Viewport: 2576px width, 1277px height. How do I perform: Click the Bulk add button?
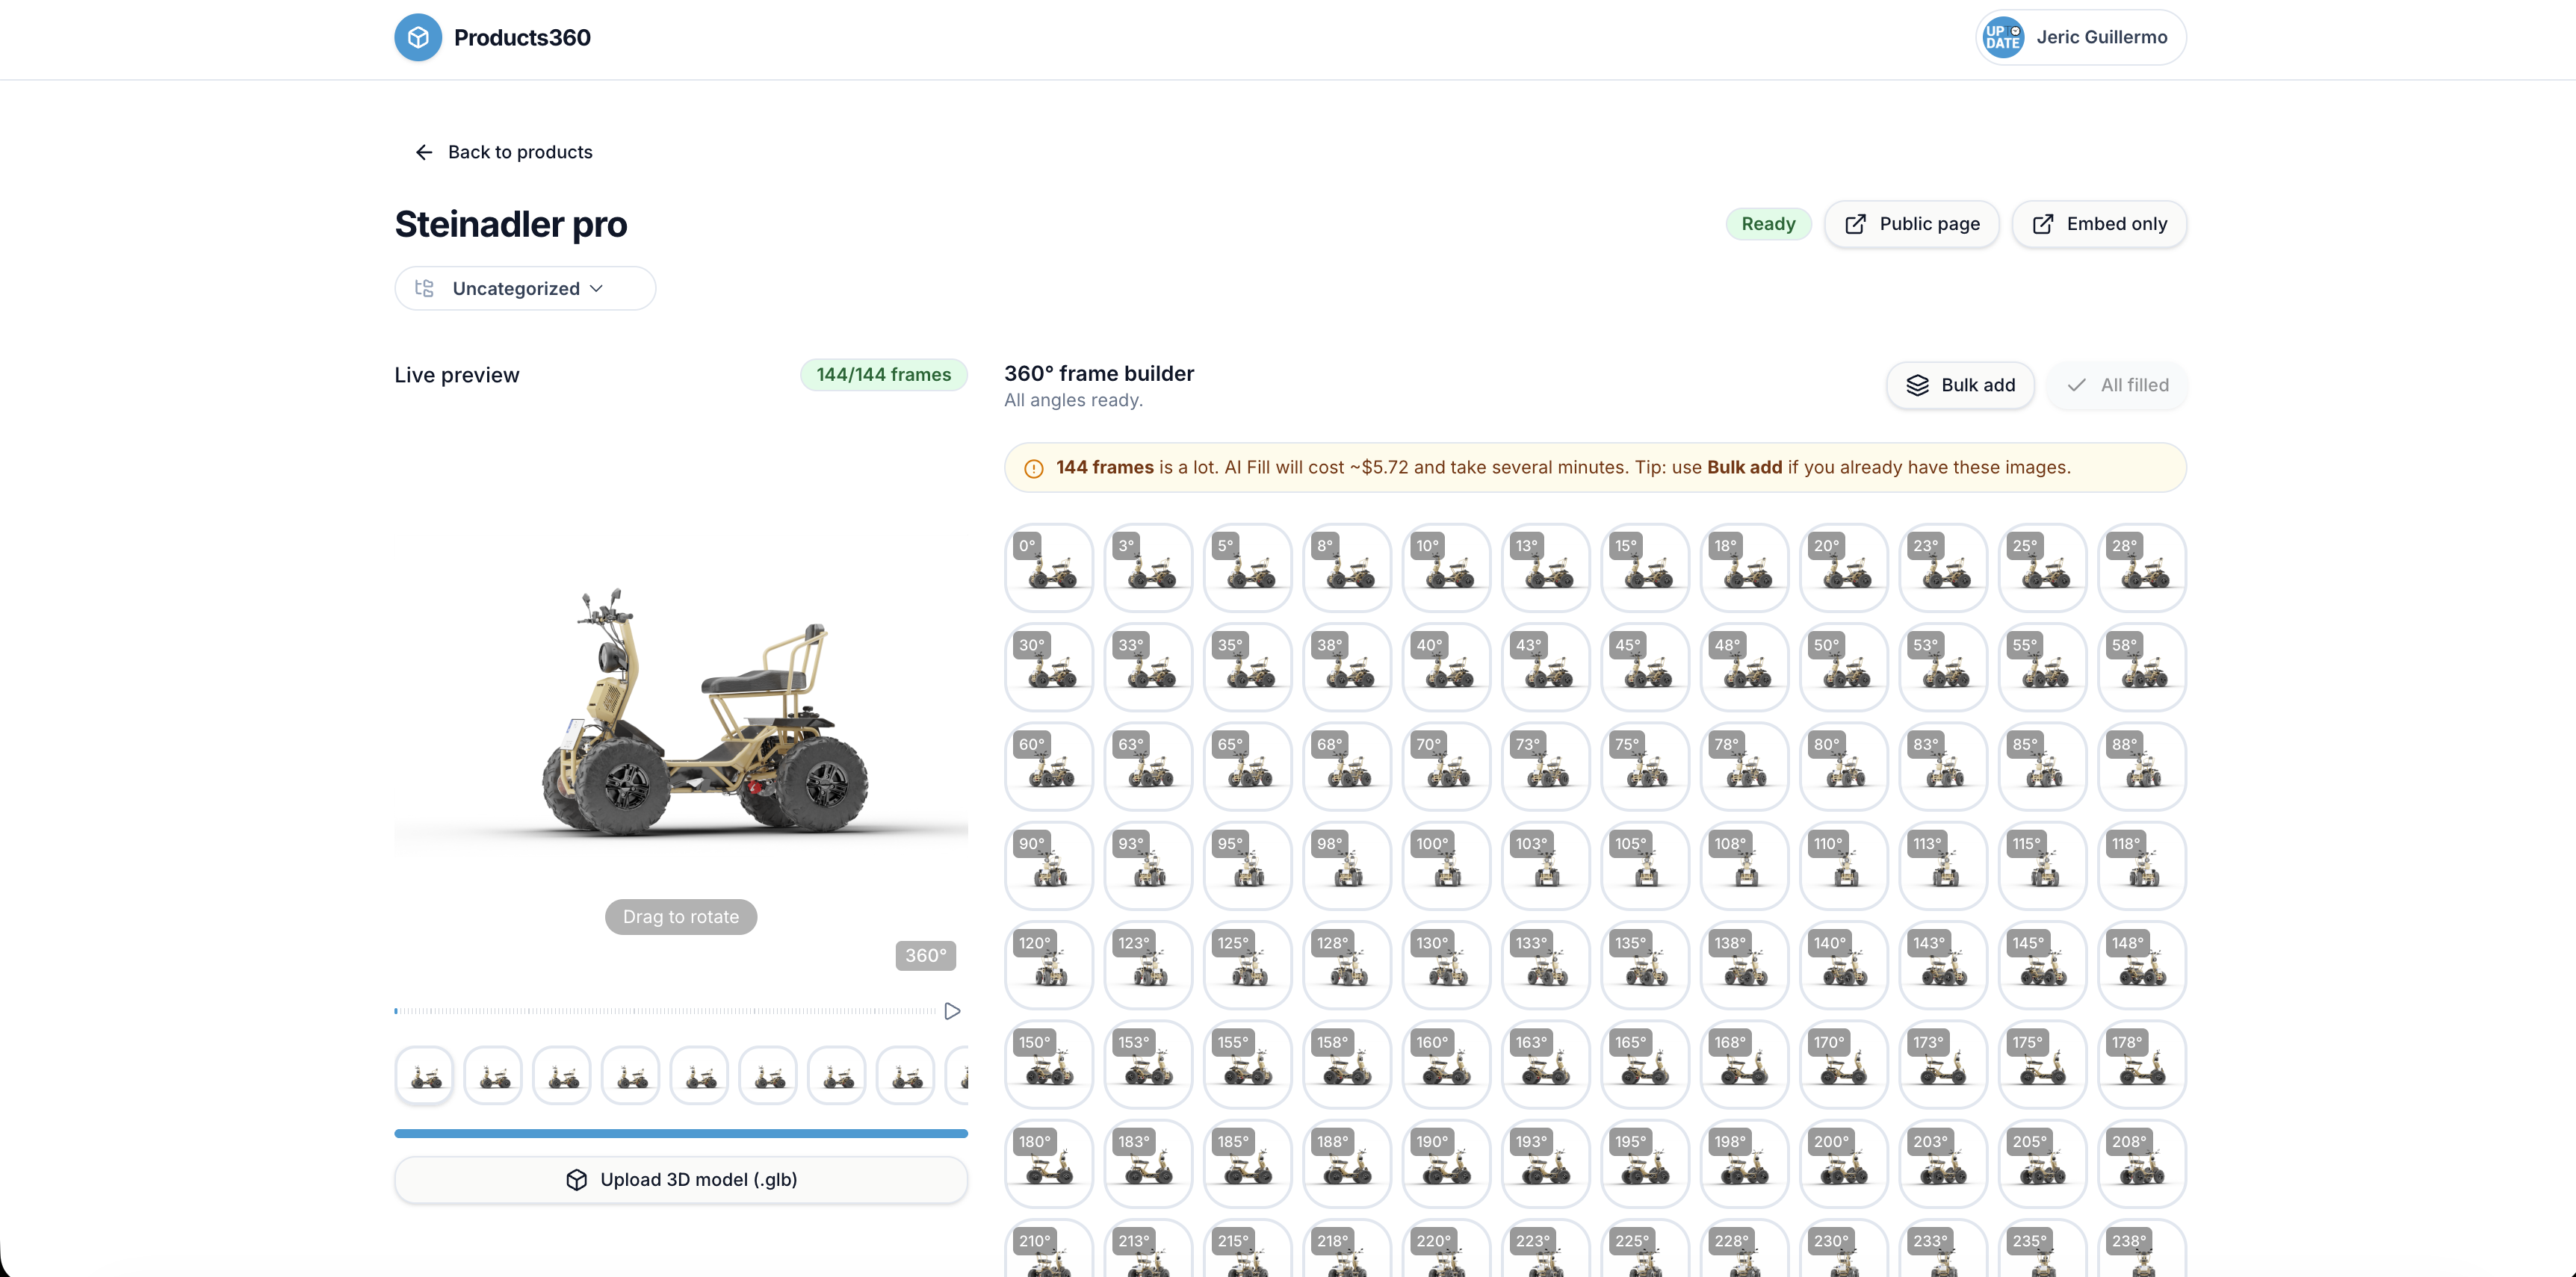click(x=1960, y=385)
